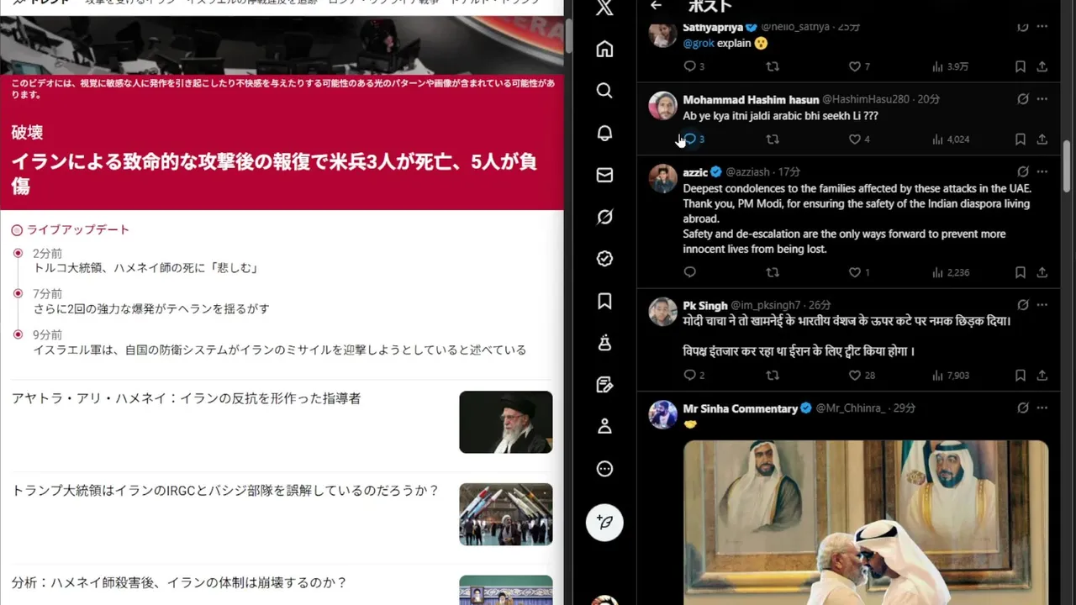The width and height of the screenshot is (1076, 605).
Task: Open Pk Singh's profile avatar
Action: (x=663, y=311)
